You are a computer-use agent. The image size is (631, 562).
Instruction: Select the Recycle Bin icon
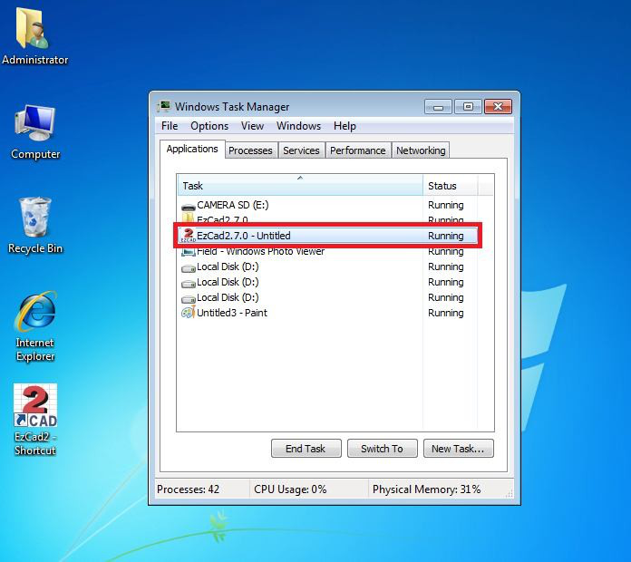tap(35, 226)
